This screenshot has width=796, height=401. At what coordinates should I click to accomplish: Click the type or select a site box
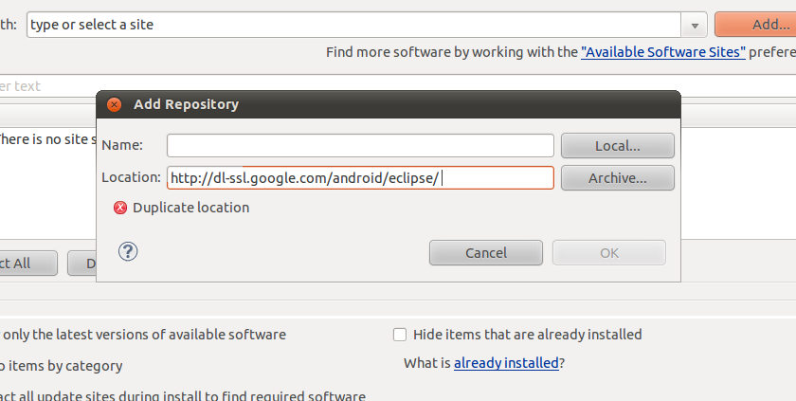(353, 25)
